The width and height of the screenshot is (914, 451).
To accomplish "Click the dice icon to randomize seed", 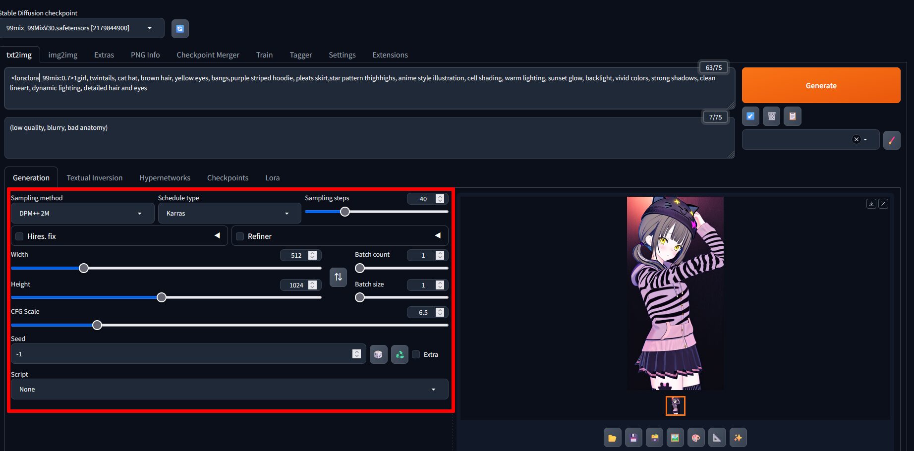I will 378,354.
